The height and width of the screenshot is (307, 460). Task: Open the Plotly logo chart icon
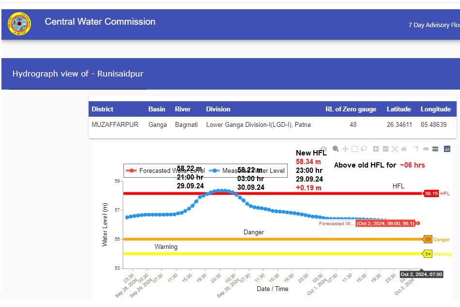coord(447,149)
